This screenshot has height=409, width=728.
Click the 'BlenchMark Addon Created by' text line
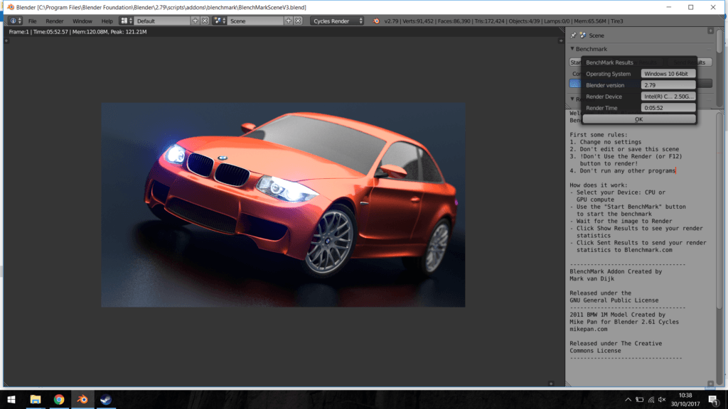(x=616, y=271)
